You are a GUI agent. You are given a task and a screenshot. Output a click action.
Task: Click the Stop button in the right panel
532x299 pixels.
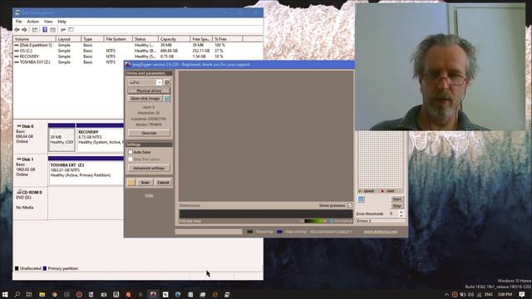coord(397,206)
